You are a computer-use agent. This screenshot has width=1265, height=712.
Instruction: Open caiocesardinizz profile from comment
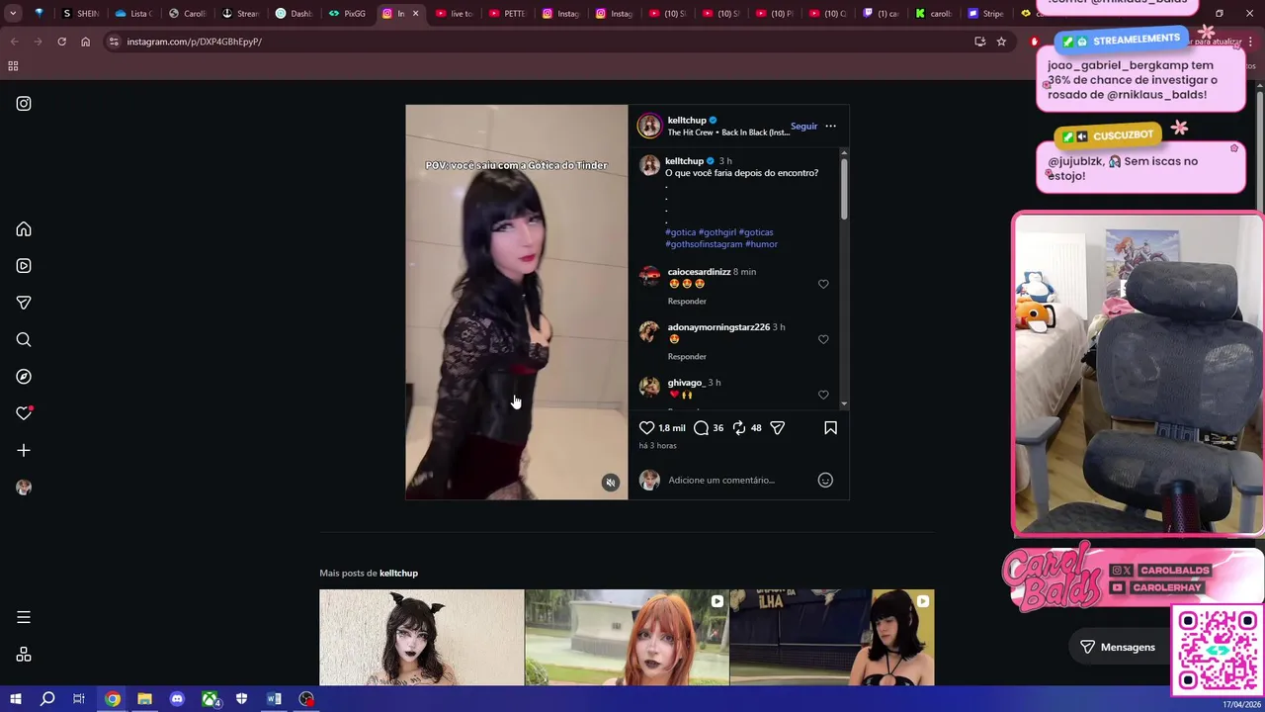click(699, 272)
